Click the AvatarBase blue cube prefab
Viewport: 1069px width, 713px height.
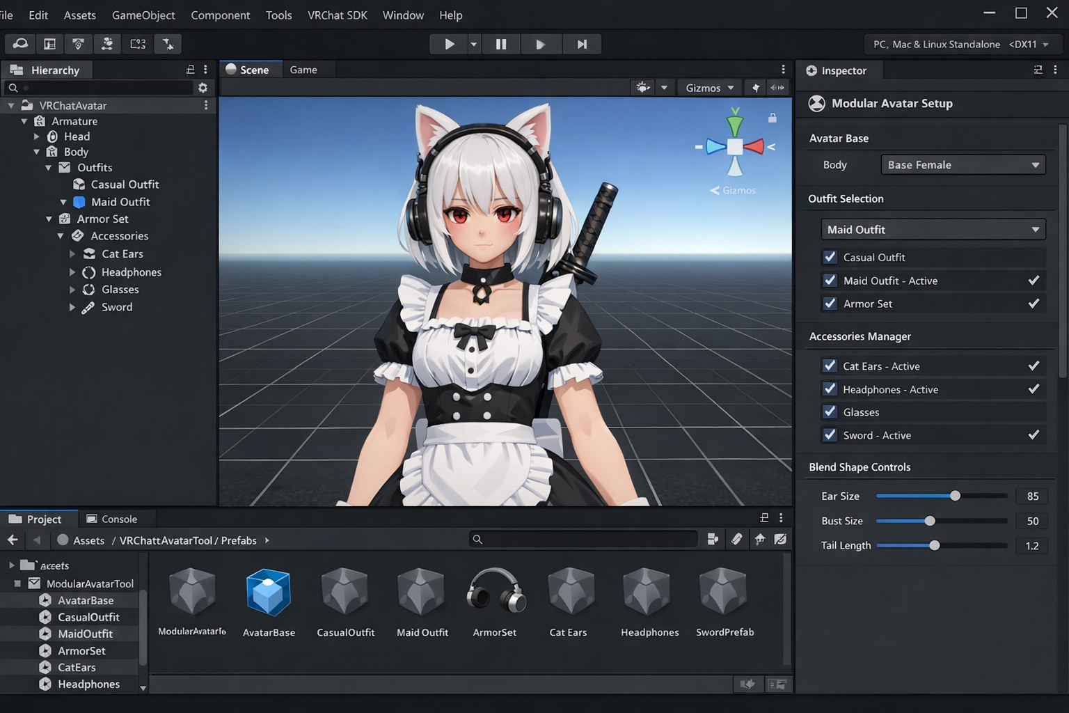click(x=269, y=592)
